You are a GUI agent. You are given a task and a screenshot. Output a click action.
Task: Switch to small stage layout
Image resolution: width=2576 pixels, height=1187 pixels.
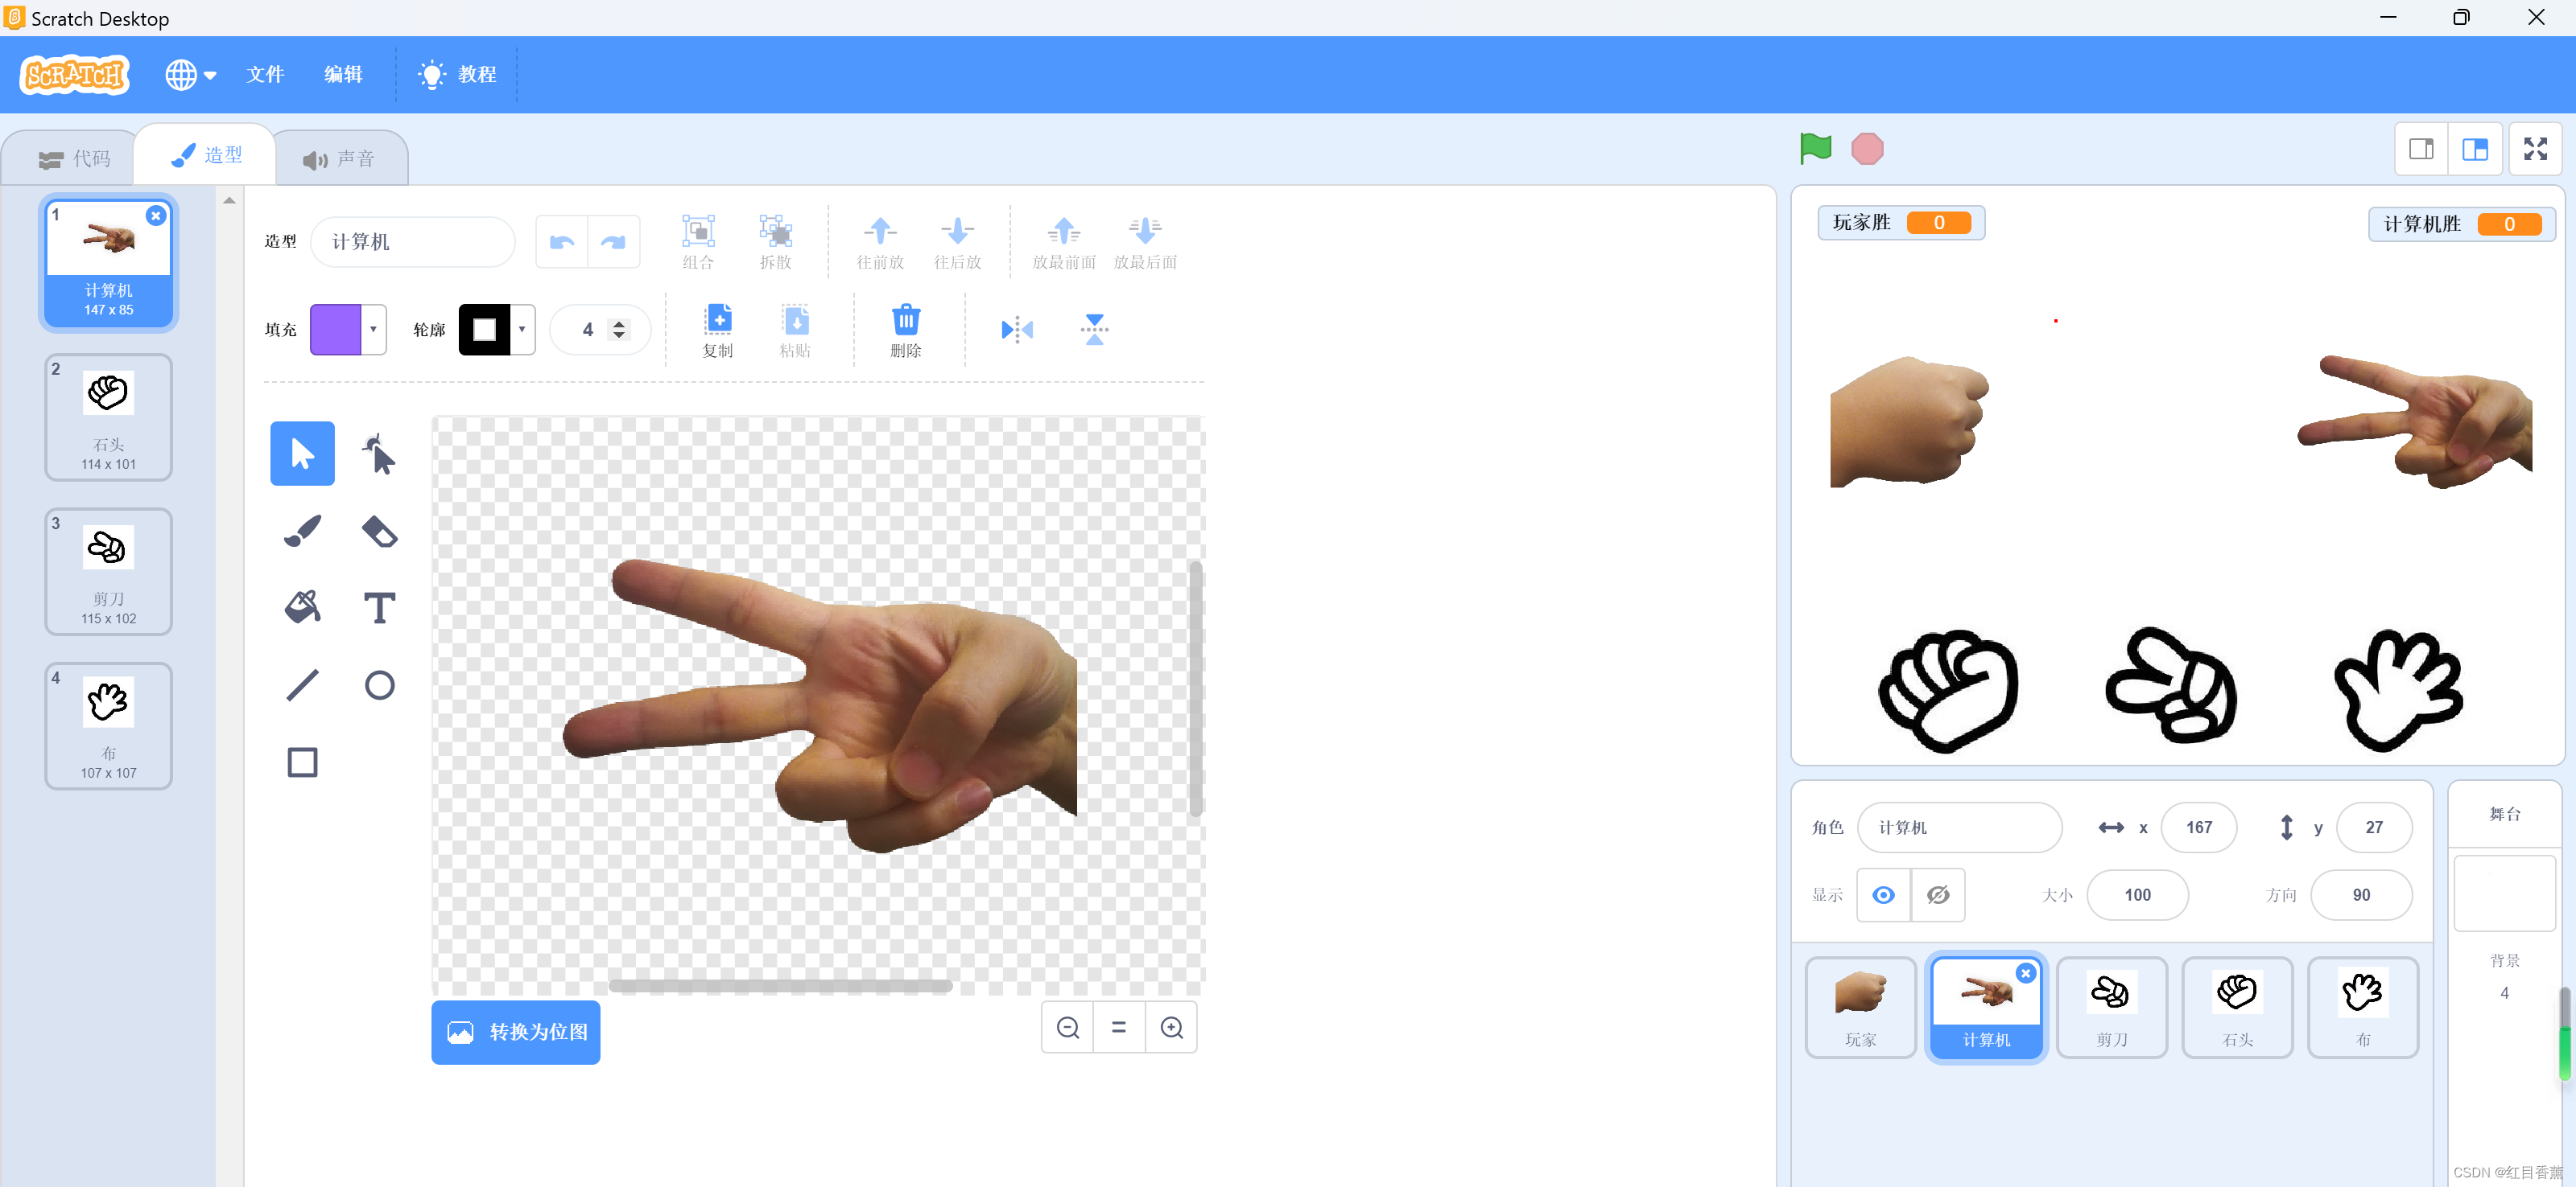tap(2421, 149)
